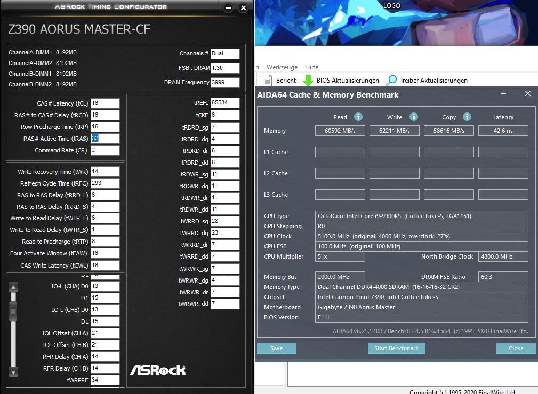Click the Memory Read result 60592 MB/s

tap(340, 131)
